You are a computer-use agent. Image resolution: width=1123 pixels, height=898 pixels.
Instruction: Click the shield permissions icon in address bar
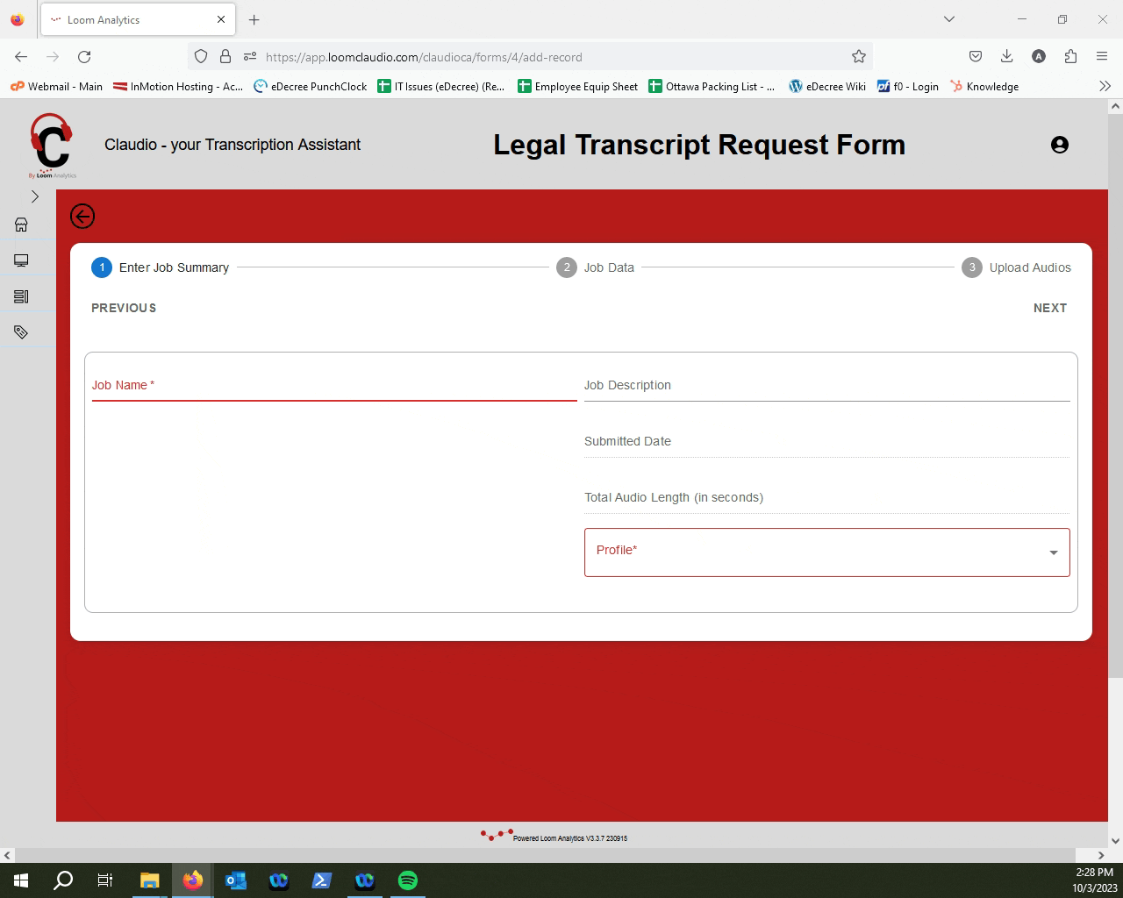(x=201, y=56)
